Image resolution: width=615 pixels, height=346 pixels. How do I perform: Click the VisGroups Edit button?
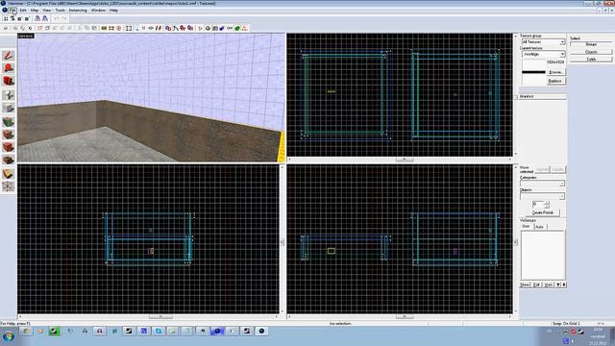click(536, 284)
